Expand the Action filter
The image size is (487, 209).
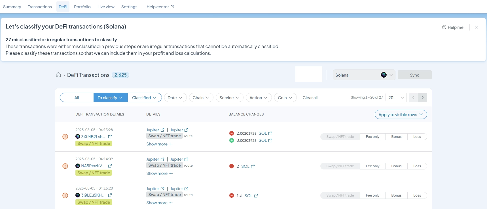[x=259, y=98]
